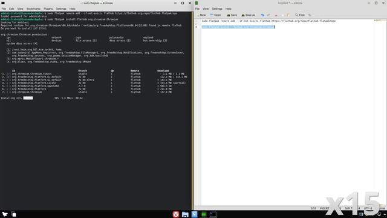Open the Plugins menu in Konsole
387x218 pixels.
click(x=48, y=8)
